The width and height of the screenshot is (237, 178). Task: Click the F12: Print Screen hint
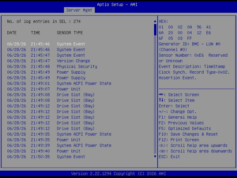179,140
